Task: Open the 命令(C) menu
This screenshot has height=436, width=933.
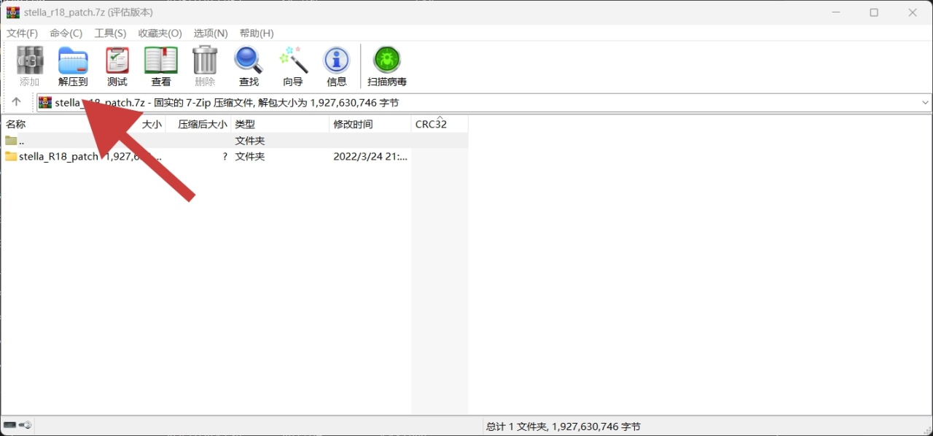Action: 66,33
